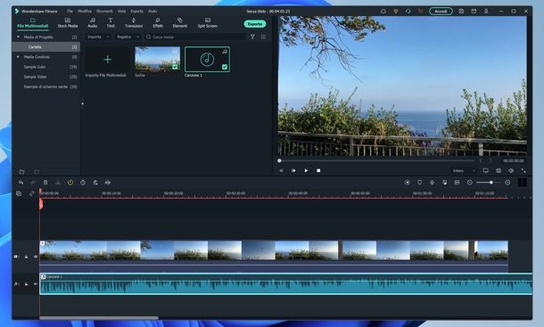
Task: Open the Esporta menu in menu bar
Action: click(137, 11)
